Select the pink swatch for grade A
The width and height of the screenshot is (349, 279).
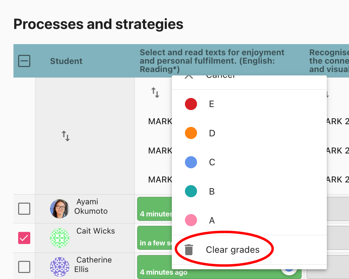tap(191, 220)
